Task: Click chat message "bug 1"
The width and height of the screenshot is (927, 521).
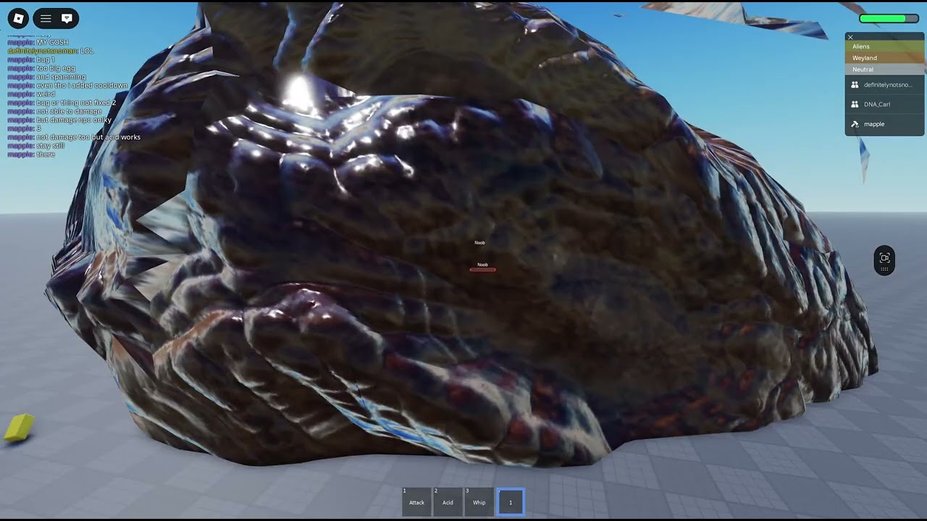Action: pos(45,59)
